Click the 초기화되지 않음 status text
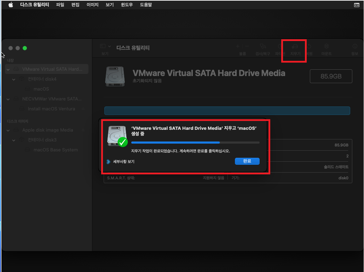The height and width of the screenshot is (272, 364). (147, 81)
